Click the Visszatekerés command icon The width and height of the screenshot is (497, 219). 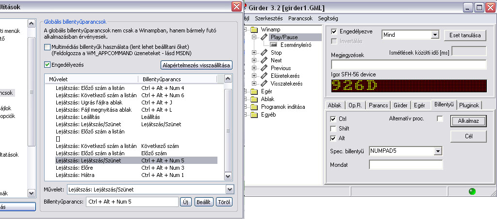[x=265, y=84]
